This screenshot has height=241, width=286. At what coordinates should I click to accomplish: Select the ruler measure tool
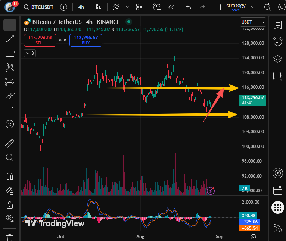pos(10,143)
